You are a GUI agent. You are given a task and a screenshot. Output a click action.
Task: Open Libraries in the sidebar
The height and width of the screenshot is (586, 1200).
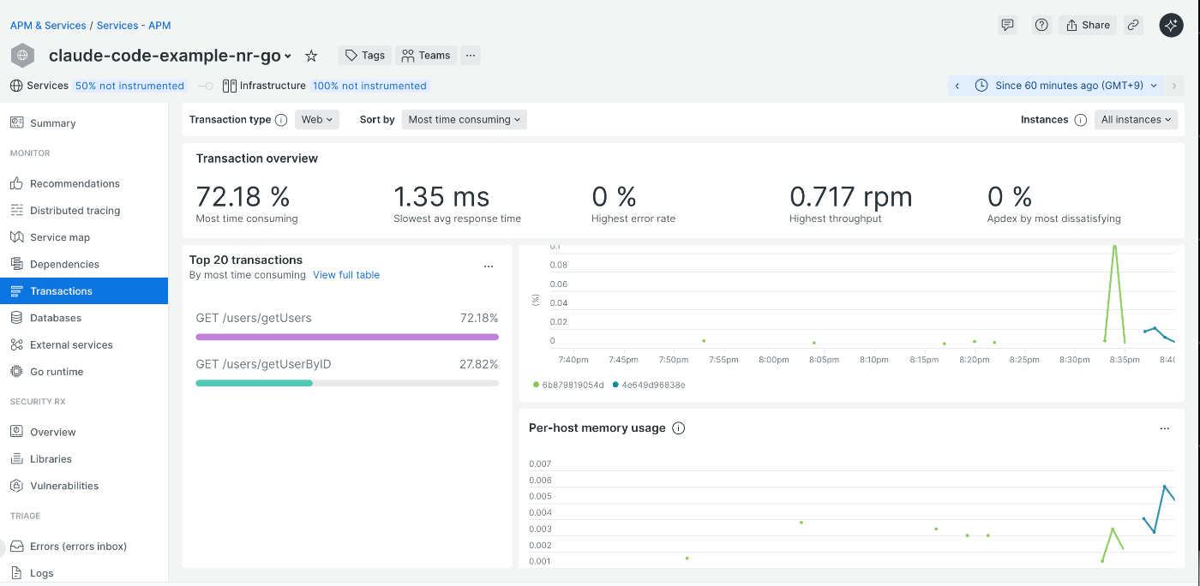(x=84, y=459)
